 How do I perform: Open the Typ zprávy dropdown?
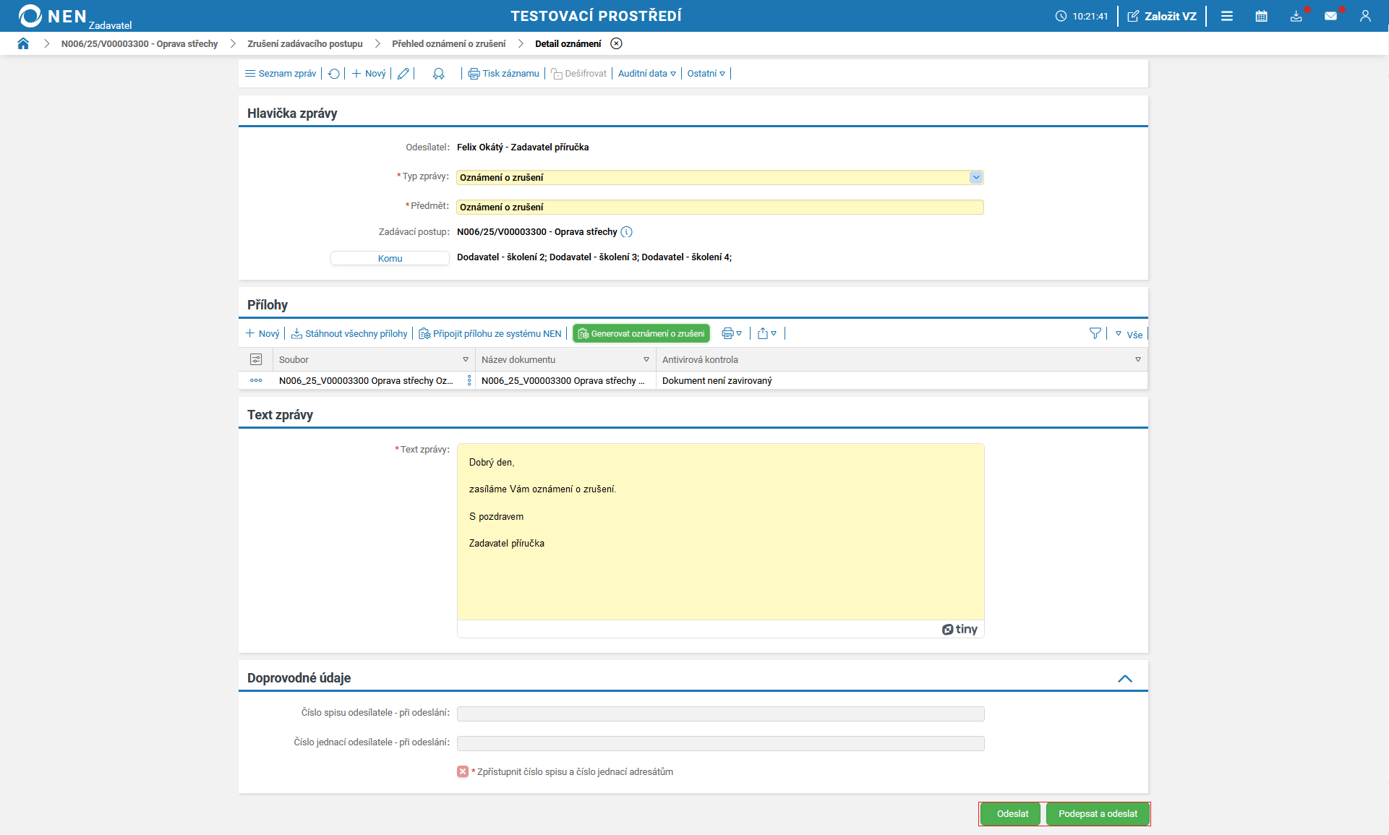pyautogui.click(x=976, y=177)
